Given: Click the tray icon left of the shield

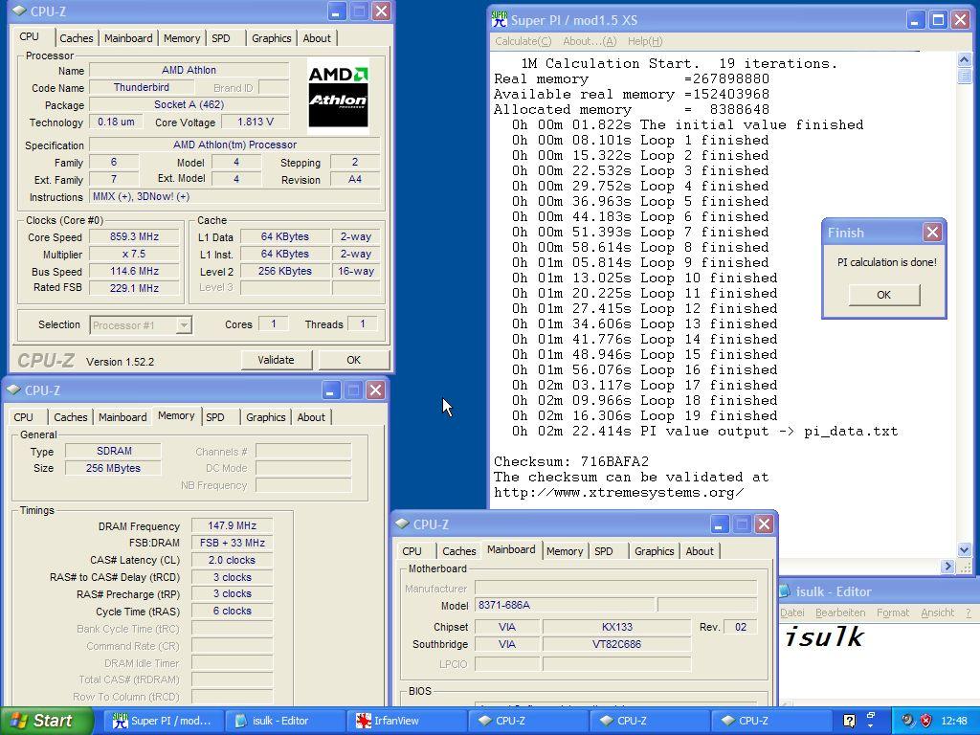Looking at the screenshot, I should (x=908, y=721).
